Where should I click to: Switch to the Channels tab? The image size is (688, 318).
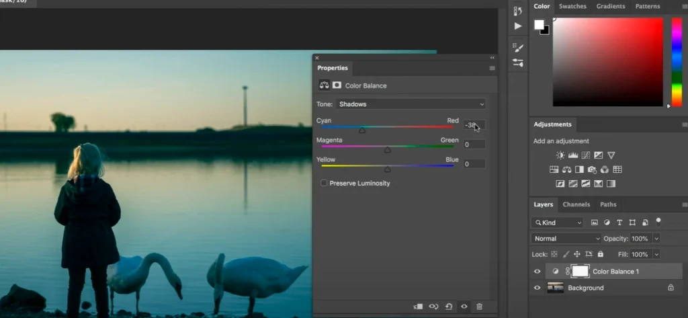(x=576, y=204)
